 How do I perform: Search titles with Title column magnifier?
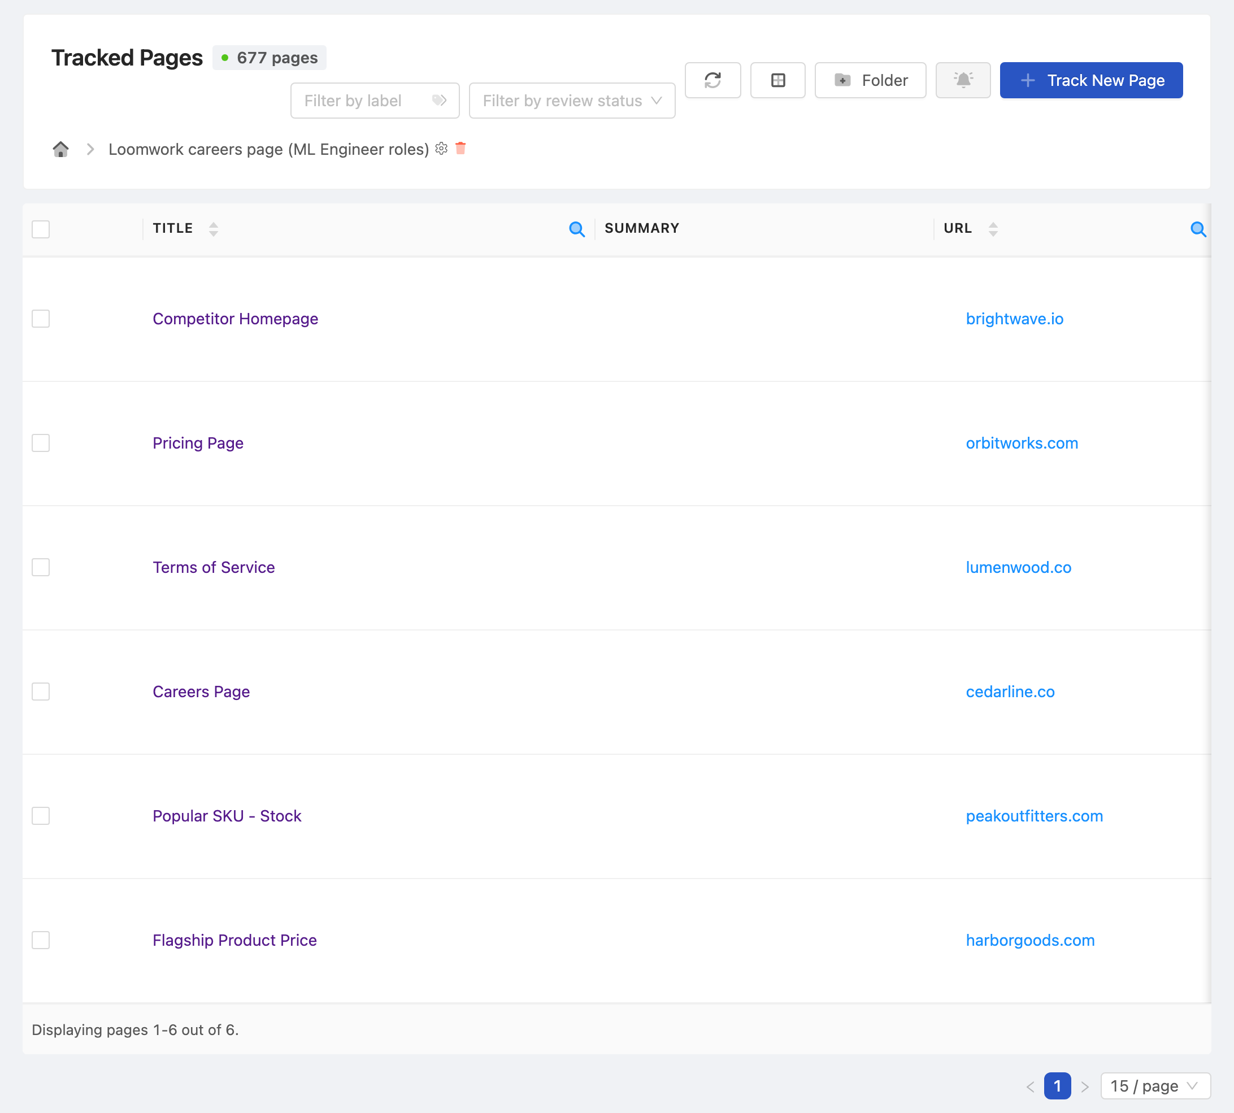point(577,229)
